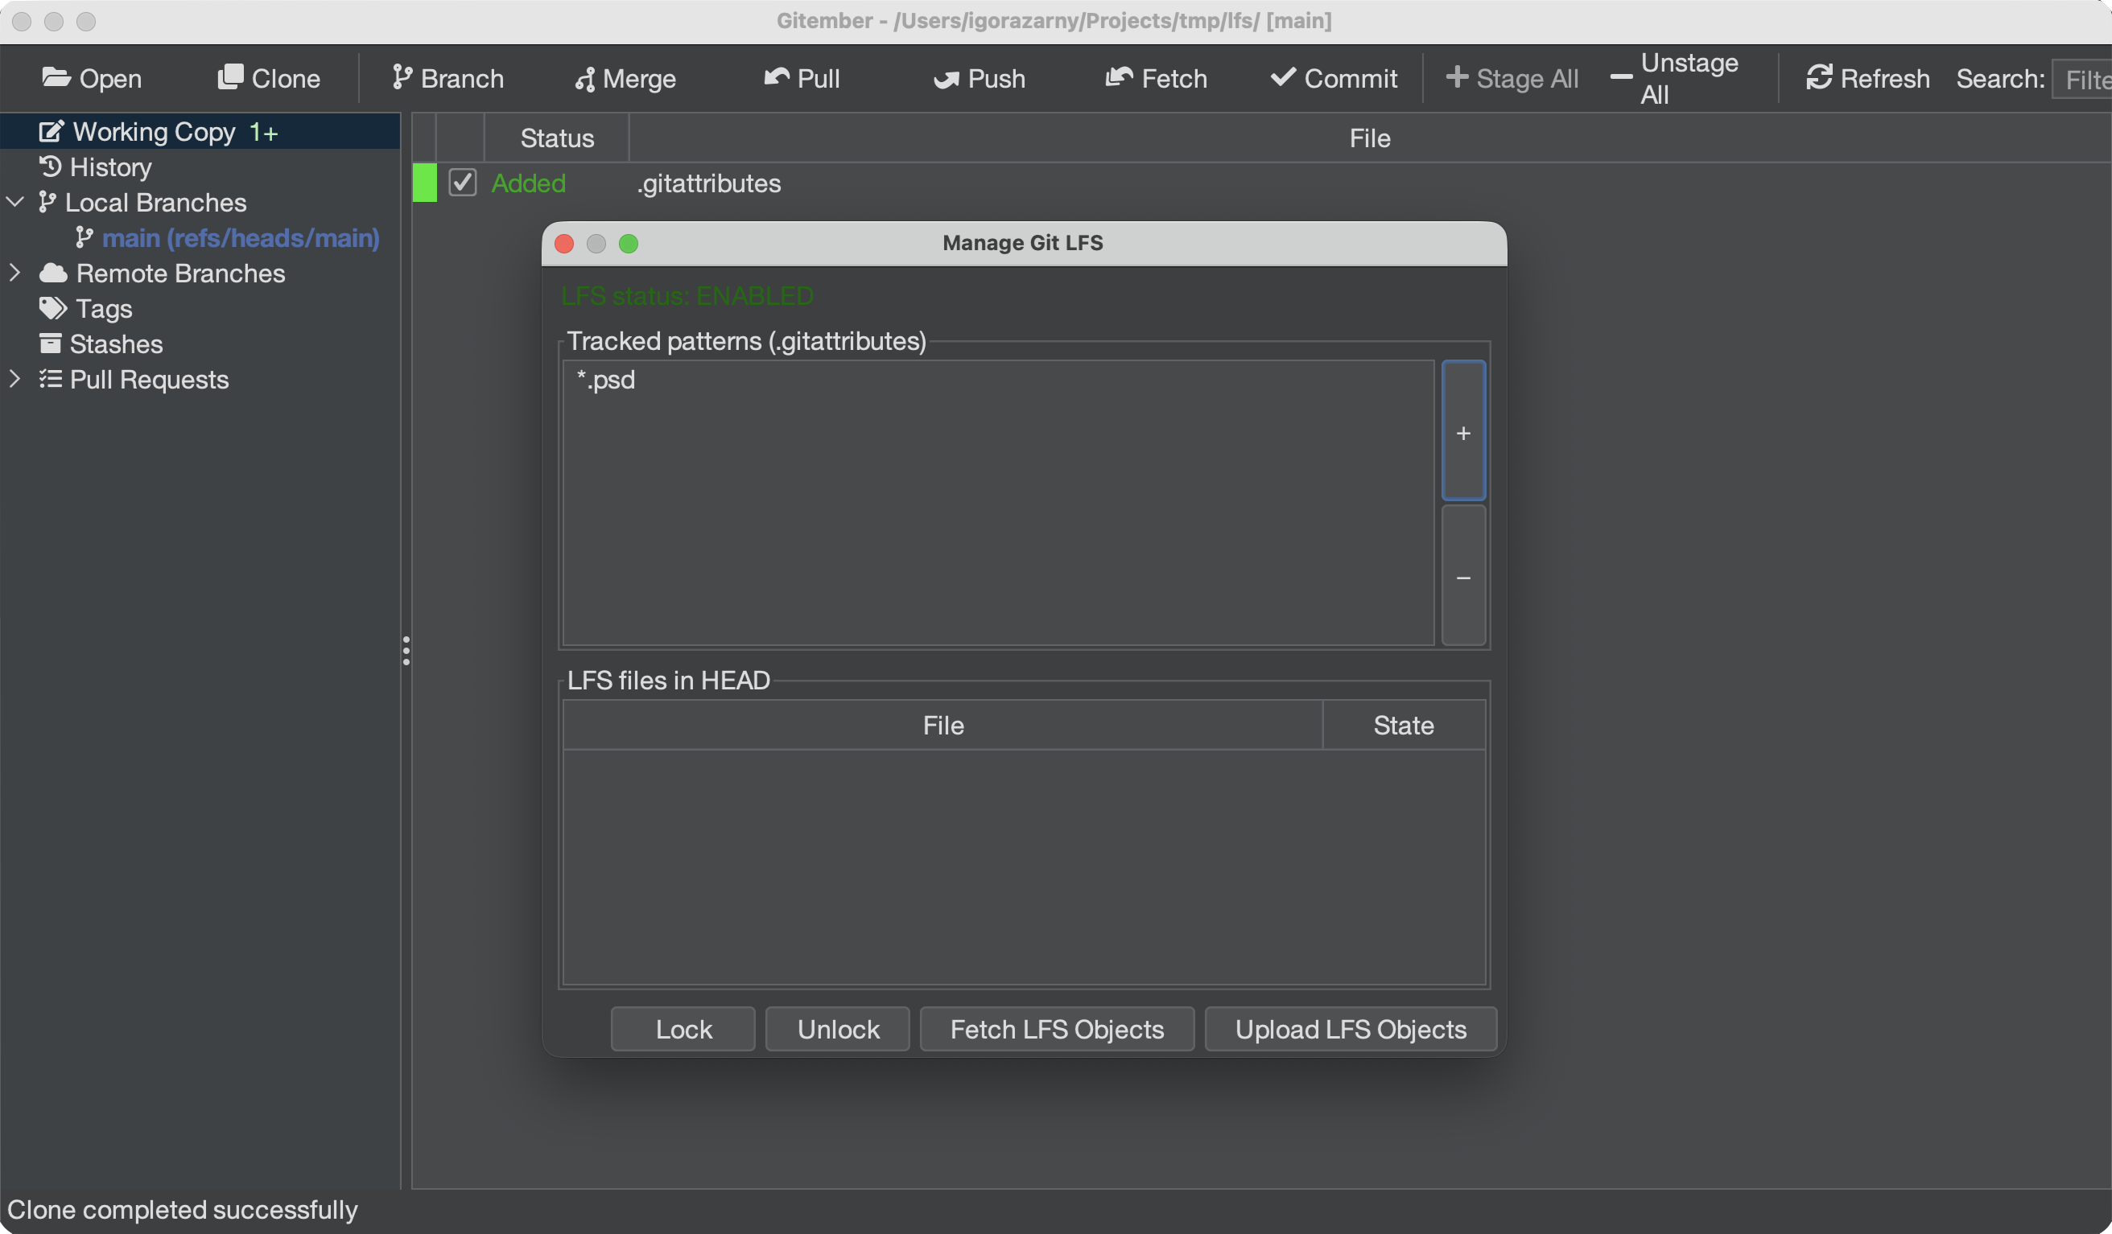Select the .gitattributes file name
The width and height of the screenshot is (2112, 1234).
[709, 183]
